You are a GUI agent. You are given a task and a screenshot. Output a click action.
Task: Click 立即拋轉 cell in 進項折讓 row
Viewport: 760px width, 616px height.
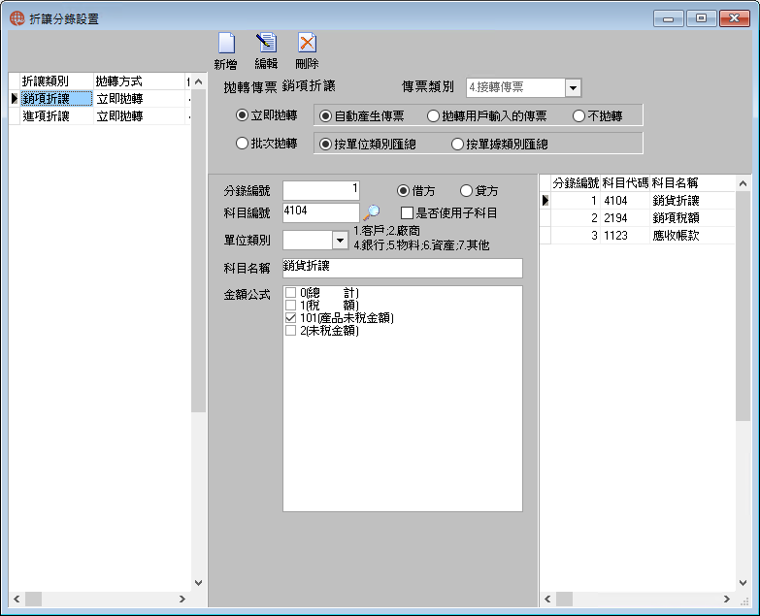[139, 116]
